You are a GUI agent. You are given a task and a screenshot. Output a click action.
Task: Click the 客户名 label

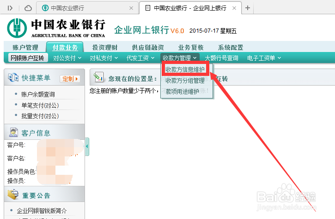[16, 158]
